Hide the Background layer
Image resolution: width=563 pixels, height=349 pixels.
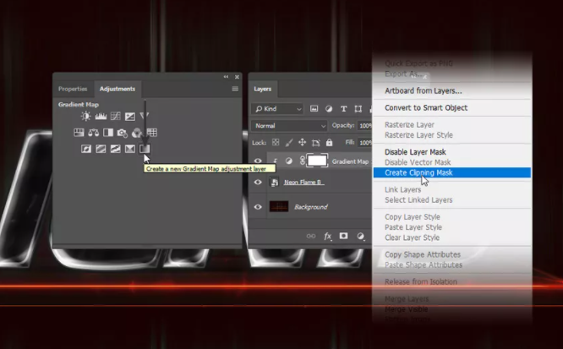pos(258,207)
